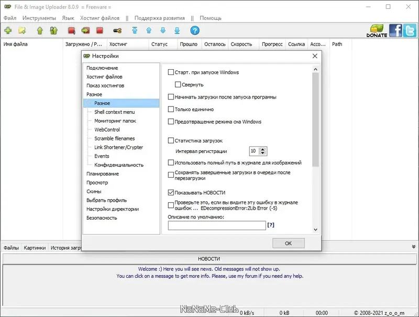Check Сохранять завершенные загрузки в очереди checkbox
419x317 pixels.
171,175
